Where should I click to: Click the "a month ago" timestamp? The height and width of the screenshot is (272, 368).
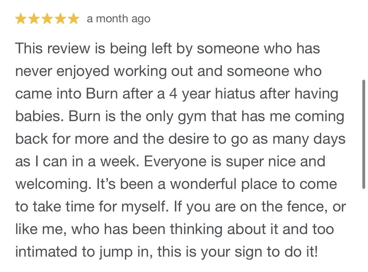119,19
